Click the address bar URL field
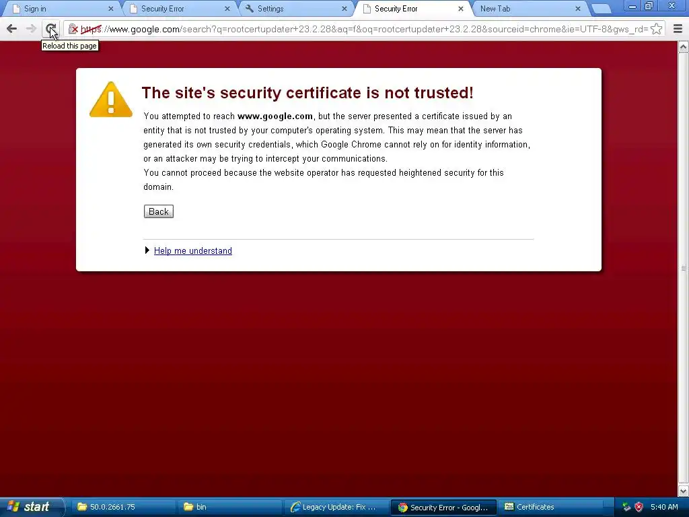Image resolution: width=689 pixels, height=517 pixels. (x=364, y=29)
